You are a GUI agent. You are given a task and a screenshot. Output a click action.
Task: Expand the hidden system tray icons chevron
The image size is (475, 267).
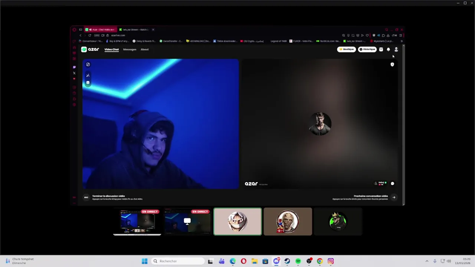coord(427,261)
